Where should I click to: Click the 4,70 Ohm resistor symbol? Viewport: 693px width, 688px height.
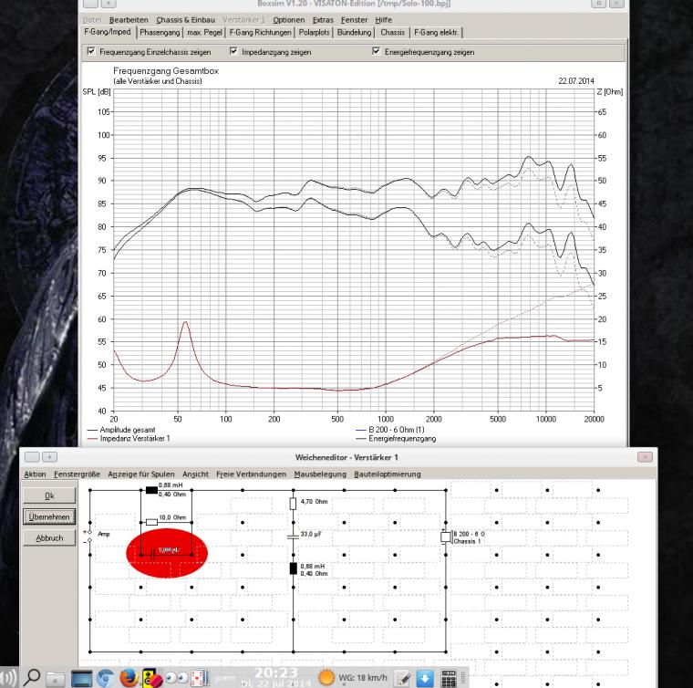click(x=293, y=503)
